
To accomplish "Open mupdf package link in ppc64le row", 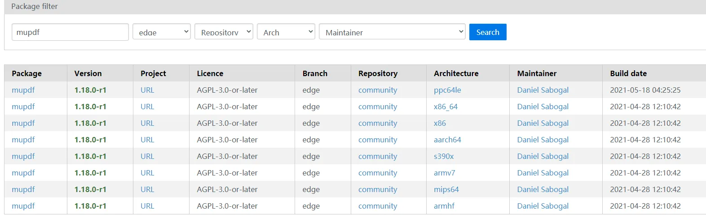I will tap(23, 90).
